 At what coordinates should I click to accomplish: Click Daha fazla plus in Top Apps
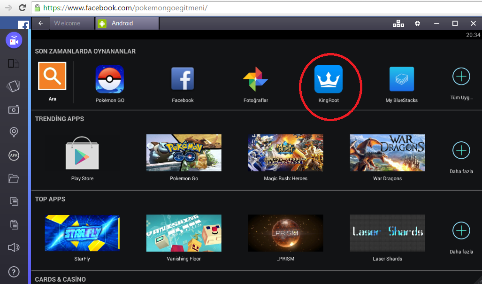click(x=461, y=230)
